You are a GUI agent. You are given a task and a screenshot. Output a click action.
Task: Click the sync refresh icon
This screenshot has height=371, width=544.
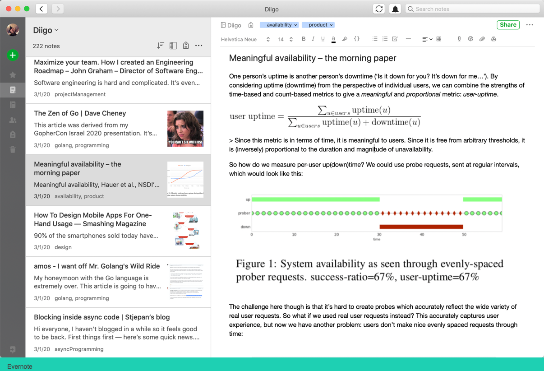pyautogui.click(x=379, y=9)
